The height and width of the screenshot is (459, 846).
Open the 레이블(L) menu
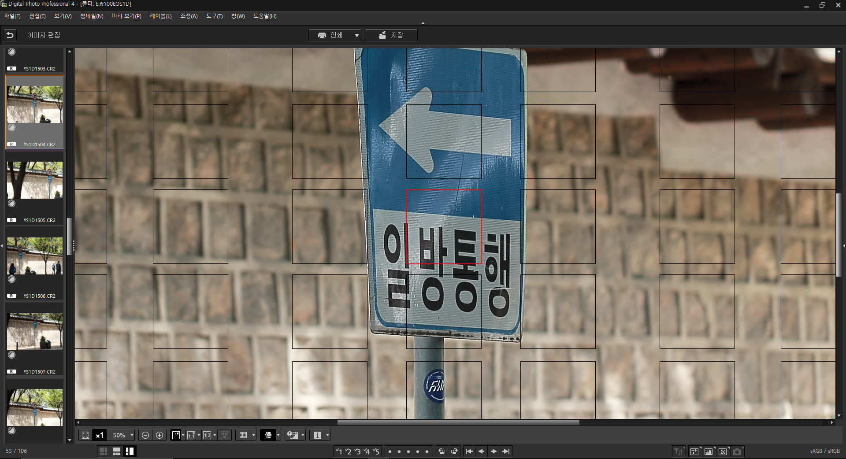point(161,16)
